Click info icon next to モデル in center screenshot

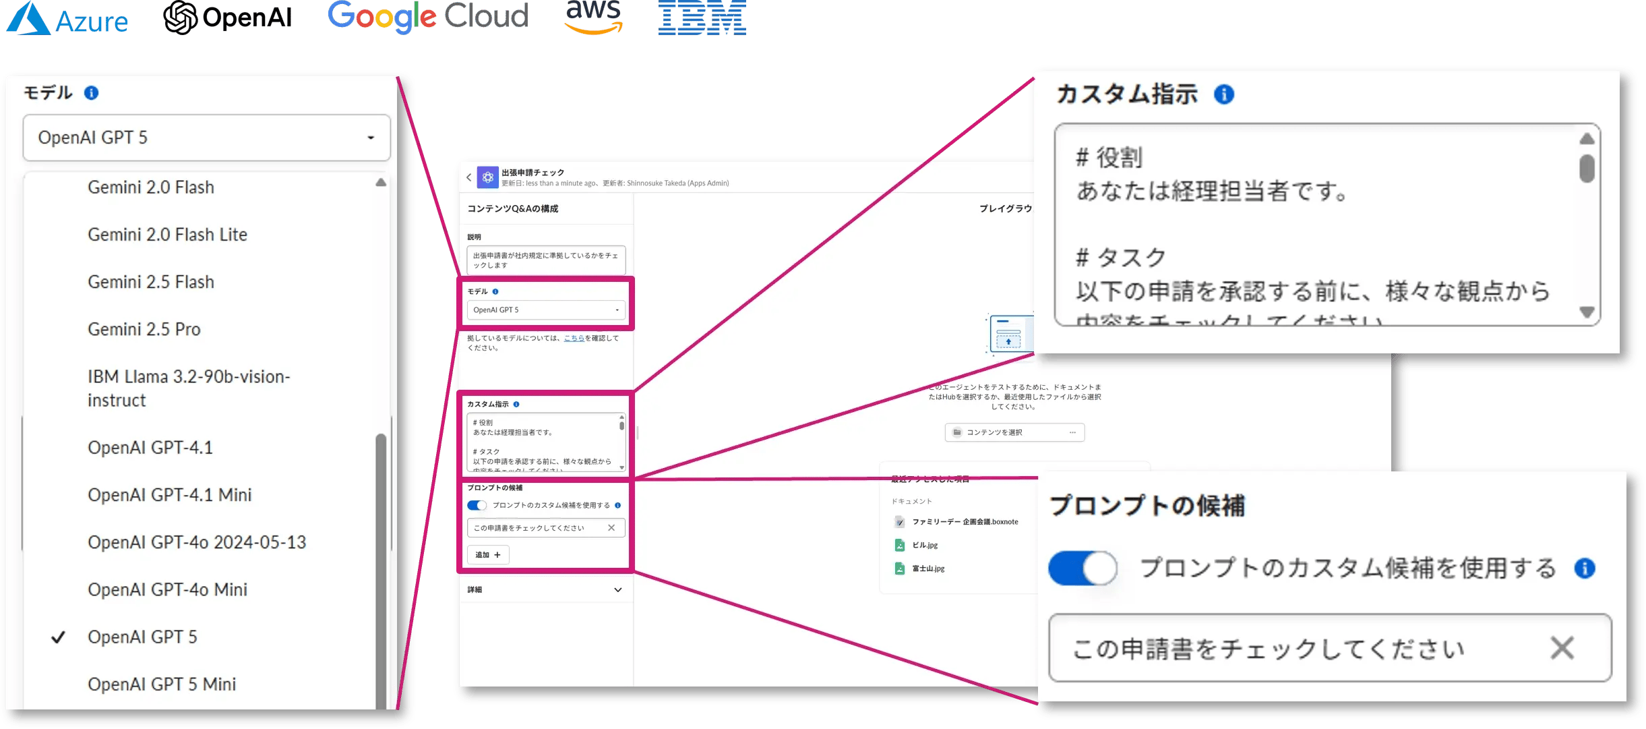tap(495, 291)
